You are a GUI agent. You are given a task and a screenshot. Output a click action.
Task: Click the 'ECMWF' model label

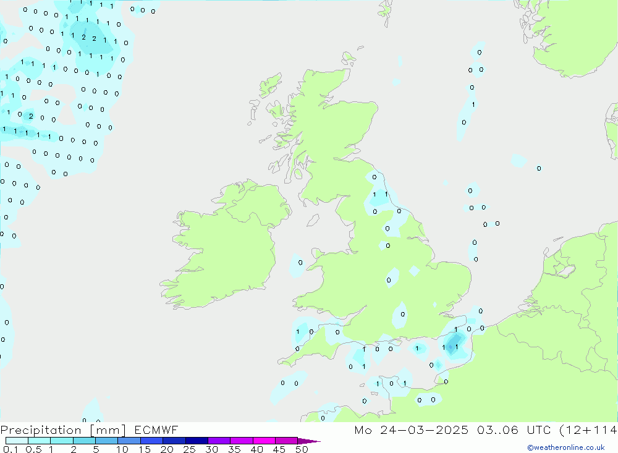pyautogui.click(x=156, y=430)
